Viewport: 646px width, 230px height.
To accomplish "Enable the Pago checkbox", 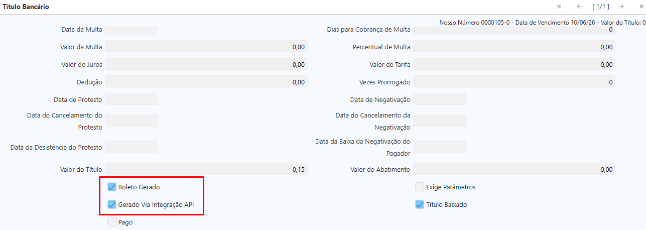I will pyautogui.click(x=112, y=222).
